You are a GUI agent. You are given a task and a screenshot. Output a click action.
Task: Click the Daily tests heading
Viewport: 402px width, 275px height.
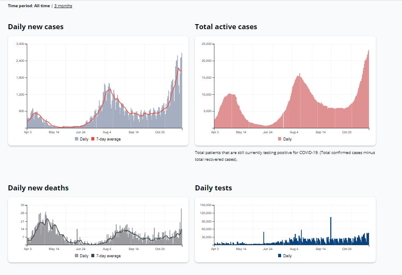pyautogui.click(x=213, y=188)
